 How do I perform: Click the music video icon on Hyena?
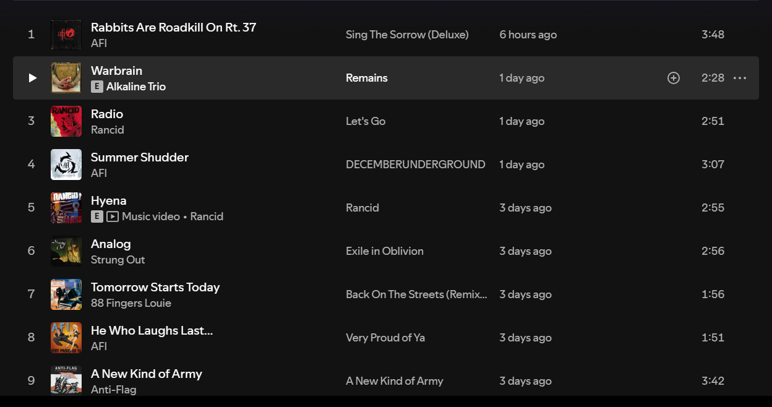pos(113,216)
